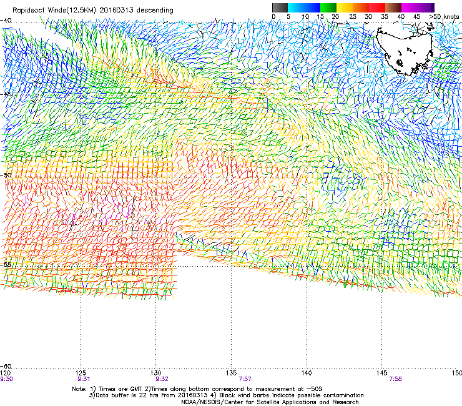The height and width of the screenshot is (406, 462).
Task: Click the 'Data buffer is 22 hrs' note line
Action: pos(226,395)
